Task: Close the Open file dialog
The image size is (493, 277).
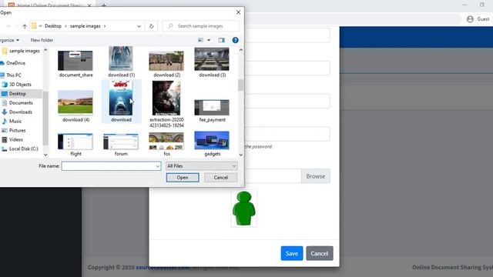Action: point(238,12)
